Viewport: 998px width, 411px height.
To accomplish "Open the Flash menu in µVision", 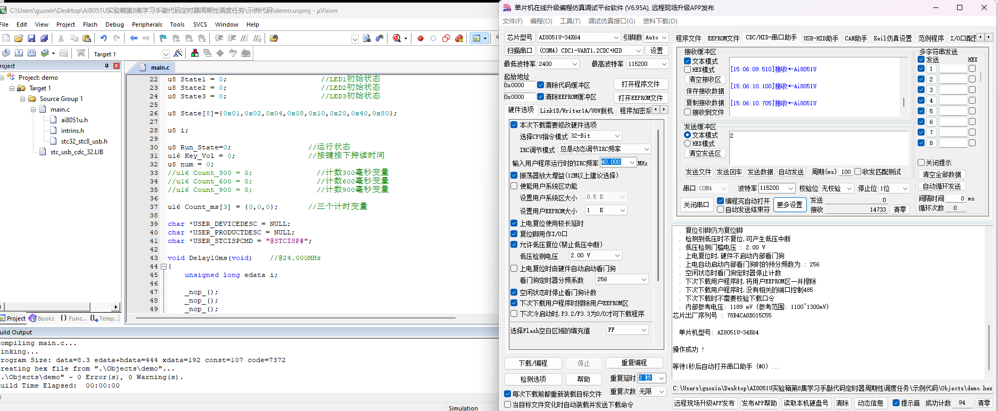I will 90,24.
